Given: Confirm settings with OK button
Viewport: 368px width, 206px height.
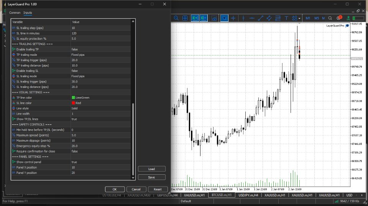Looking at the screenshot, I should tap(115, 190).
